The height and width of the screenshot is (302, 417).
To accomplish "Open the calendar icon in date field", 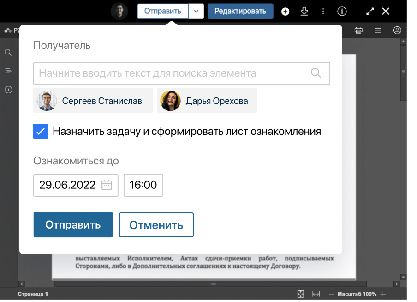I will 107,185.
